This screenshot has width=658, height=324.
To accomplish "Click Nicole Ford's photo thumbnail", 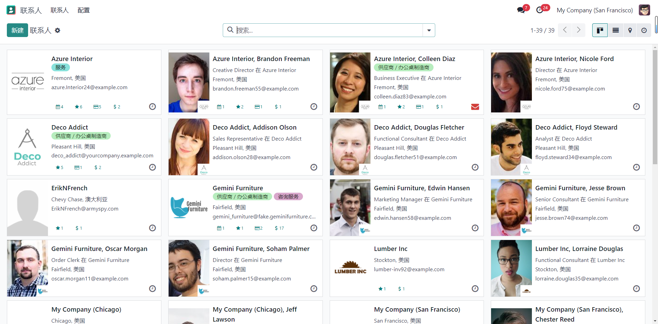I will (511, 82).
